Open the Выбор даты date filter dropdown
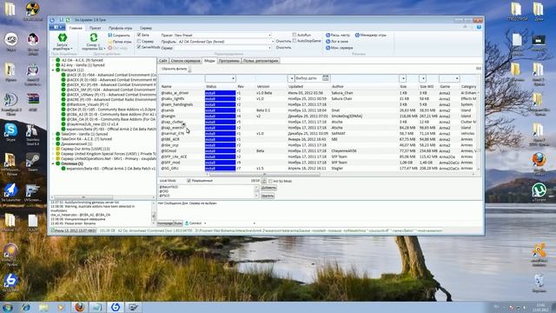556x313 pixels. click(291, 78)
